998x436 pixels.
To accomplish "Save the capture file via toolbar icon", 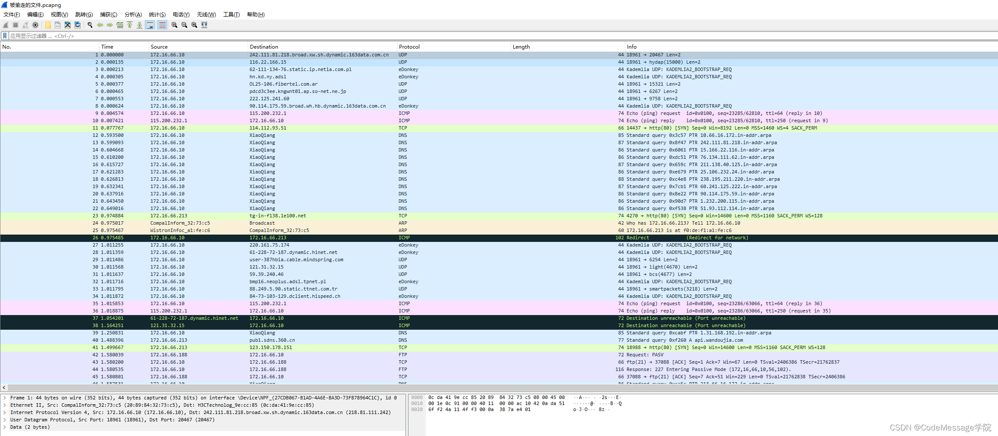I will [x=58, y=25].
